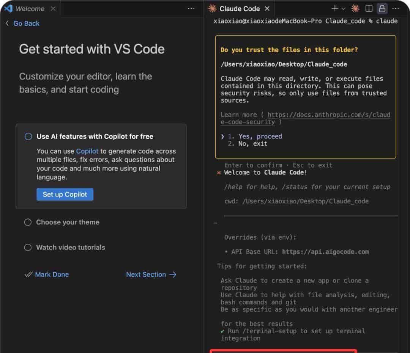Close the Claude Code tab
Screen dimensions: 410x353
(267, 9)
